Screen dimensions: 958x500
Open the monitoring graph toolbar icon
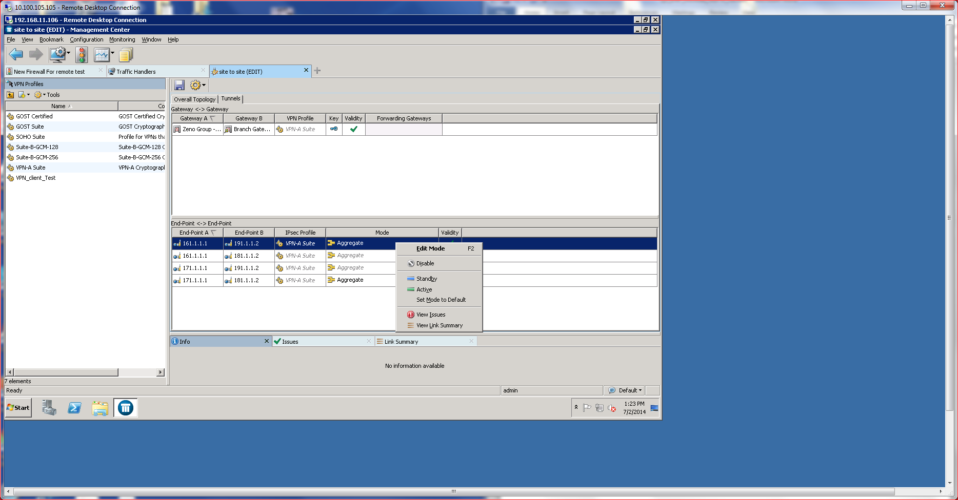(x=102, y=54)
